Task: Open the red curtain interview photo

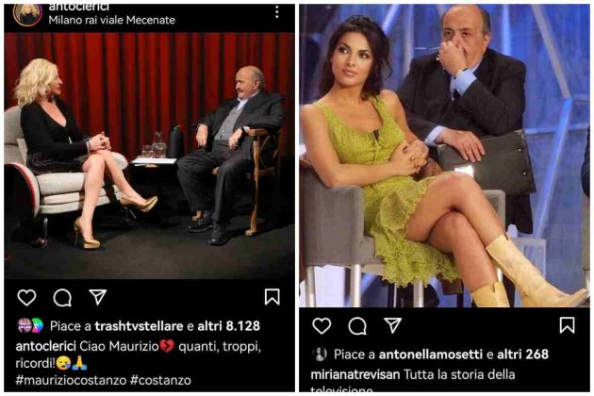Action: 149,156
